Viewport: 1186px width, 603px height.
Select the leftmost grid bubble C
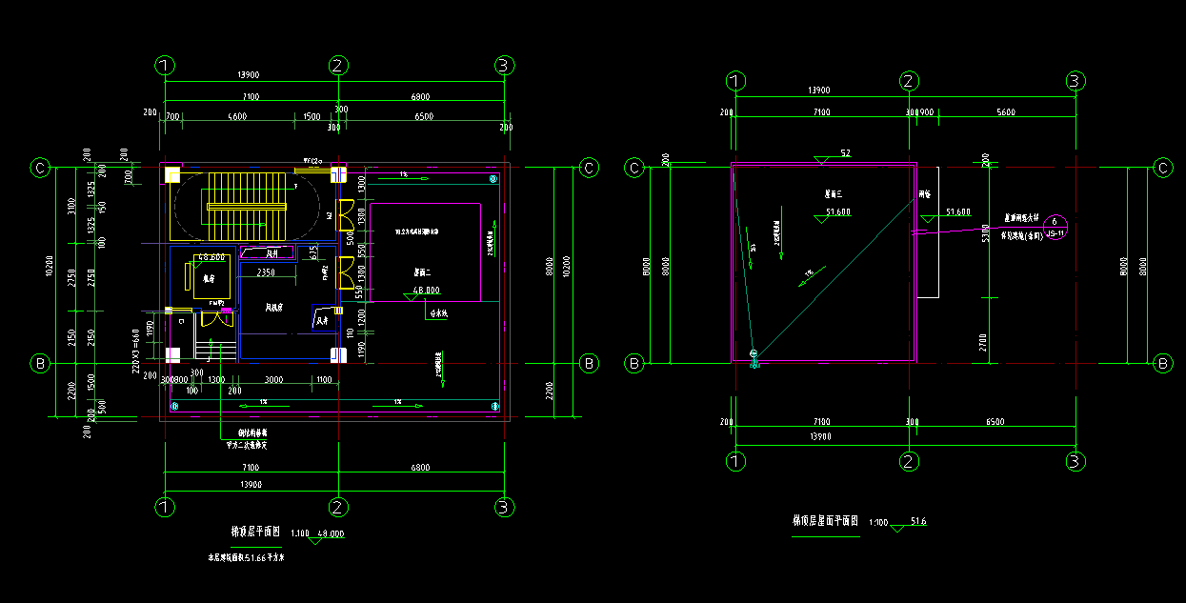(x=41, y=169)
